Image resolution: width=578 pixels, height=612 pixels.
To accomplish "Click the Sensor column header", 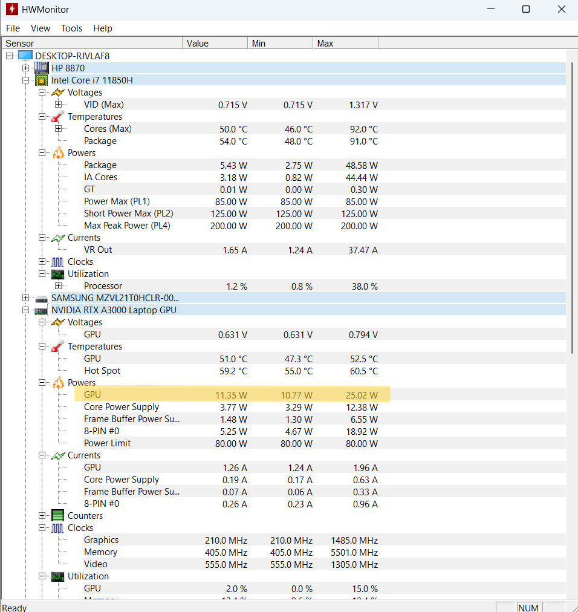I will pos(92,44).
